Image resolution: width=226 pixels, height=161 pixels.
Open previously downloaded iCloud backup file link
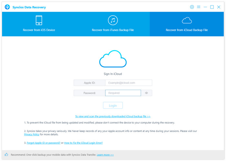point(113,116)
